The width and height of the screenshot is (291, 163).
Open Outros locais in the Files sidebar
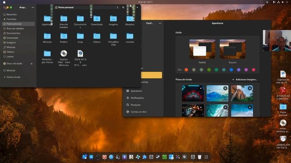tap(13, 77)
